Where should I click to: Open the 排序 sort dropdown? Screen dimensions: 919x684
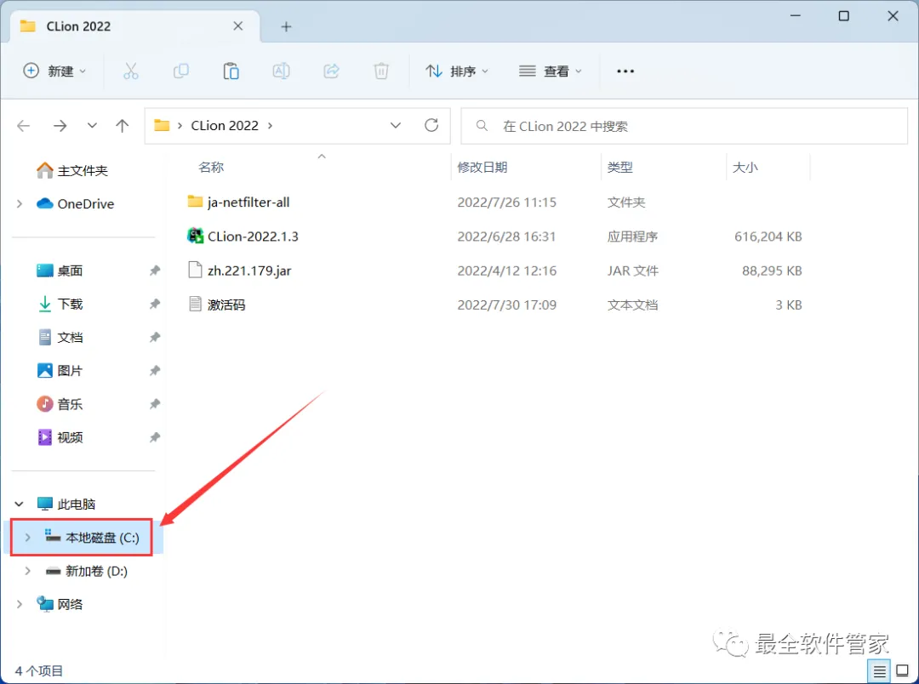[x=457, y=71]
